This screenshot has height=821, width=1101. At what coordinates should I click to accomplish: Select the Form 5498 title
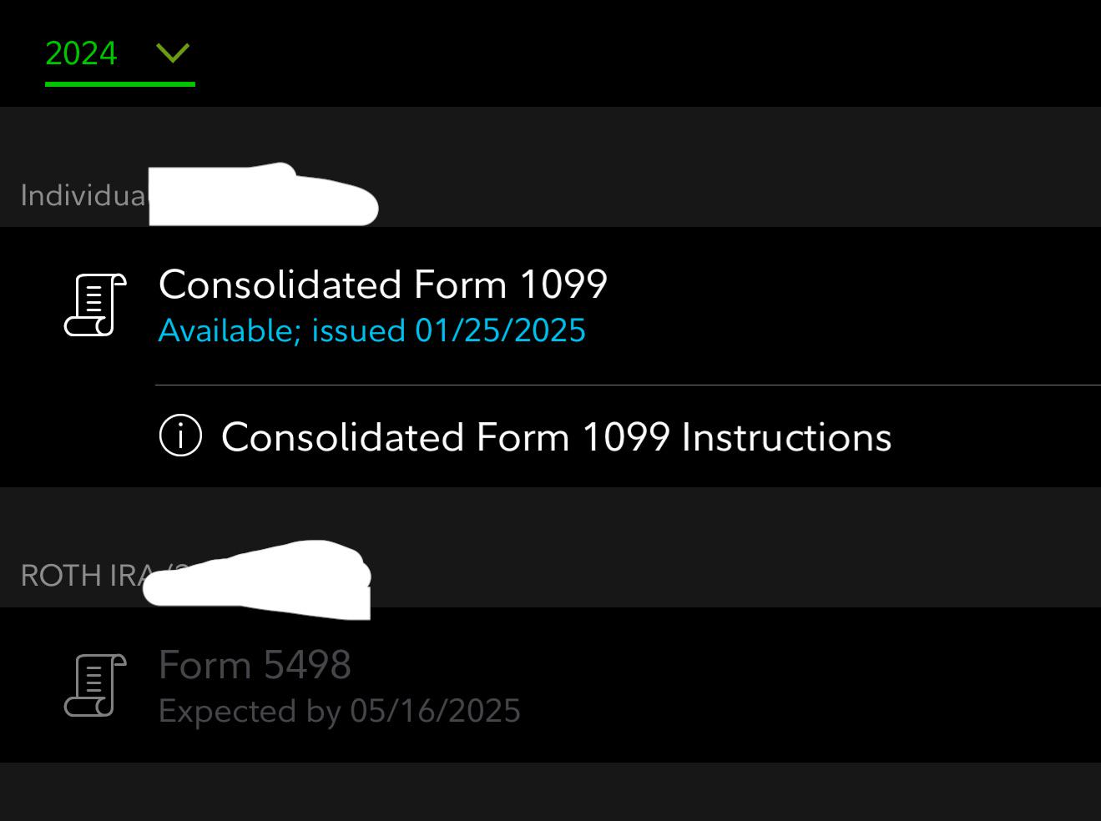click(255, 665)
